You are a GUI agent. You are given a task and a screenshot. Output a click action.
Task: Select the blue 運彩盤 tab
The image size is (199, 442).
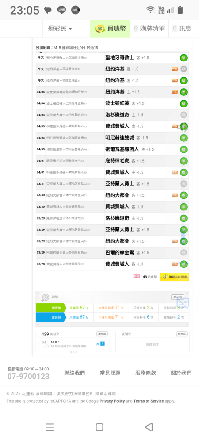tap(51, 317)
